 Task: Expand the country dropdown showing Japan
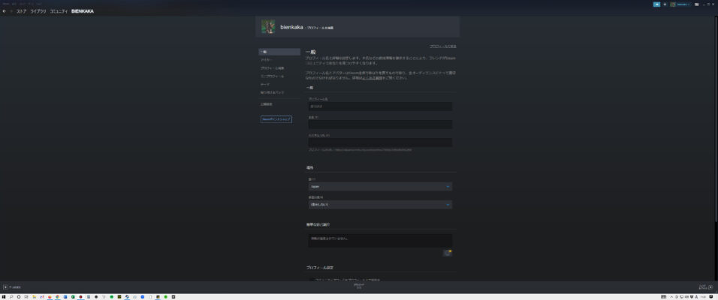click(379, 186)
